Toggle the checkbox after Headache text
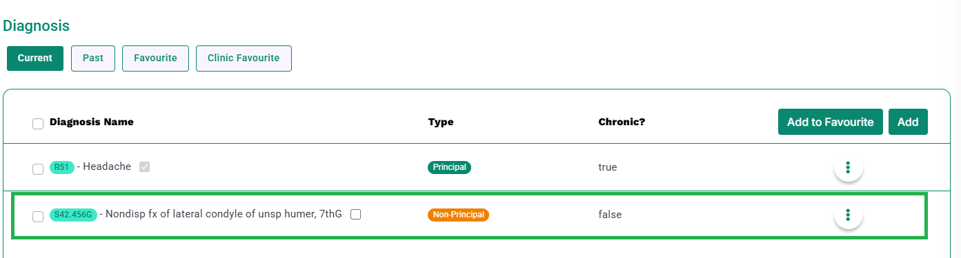Screen dimensions: 961x258 coord(144,166)
